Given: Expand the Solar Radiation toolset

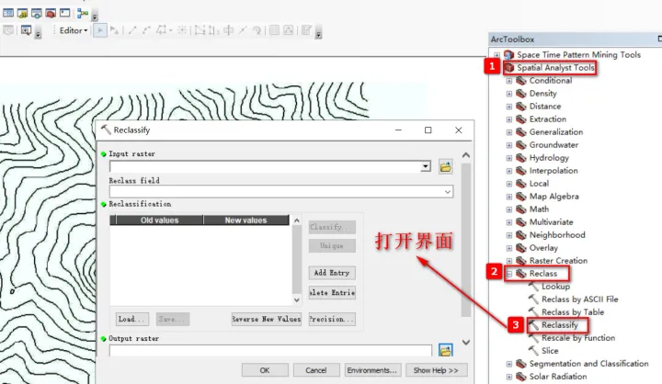Looking at the screenshot, I should click(509, 377).
